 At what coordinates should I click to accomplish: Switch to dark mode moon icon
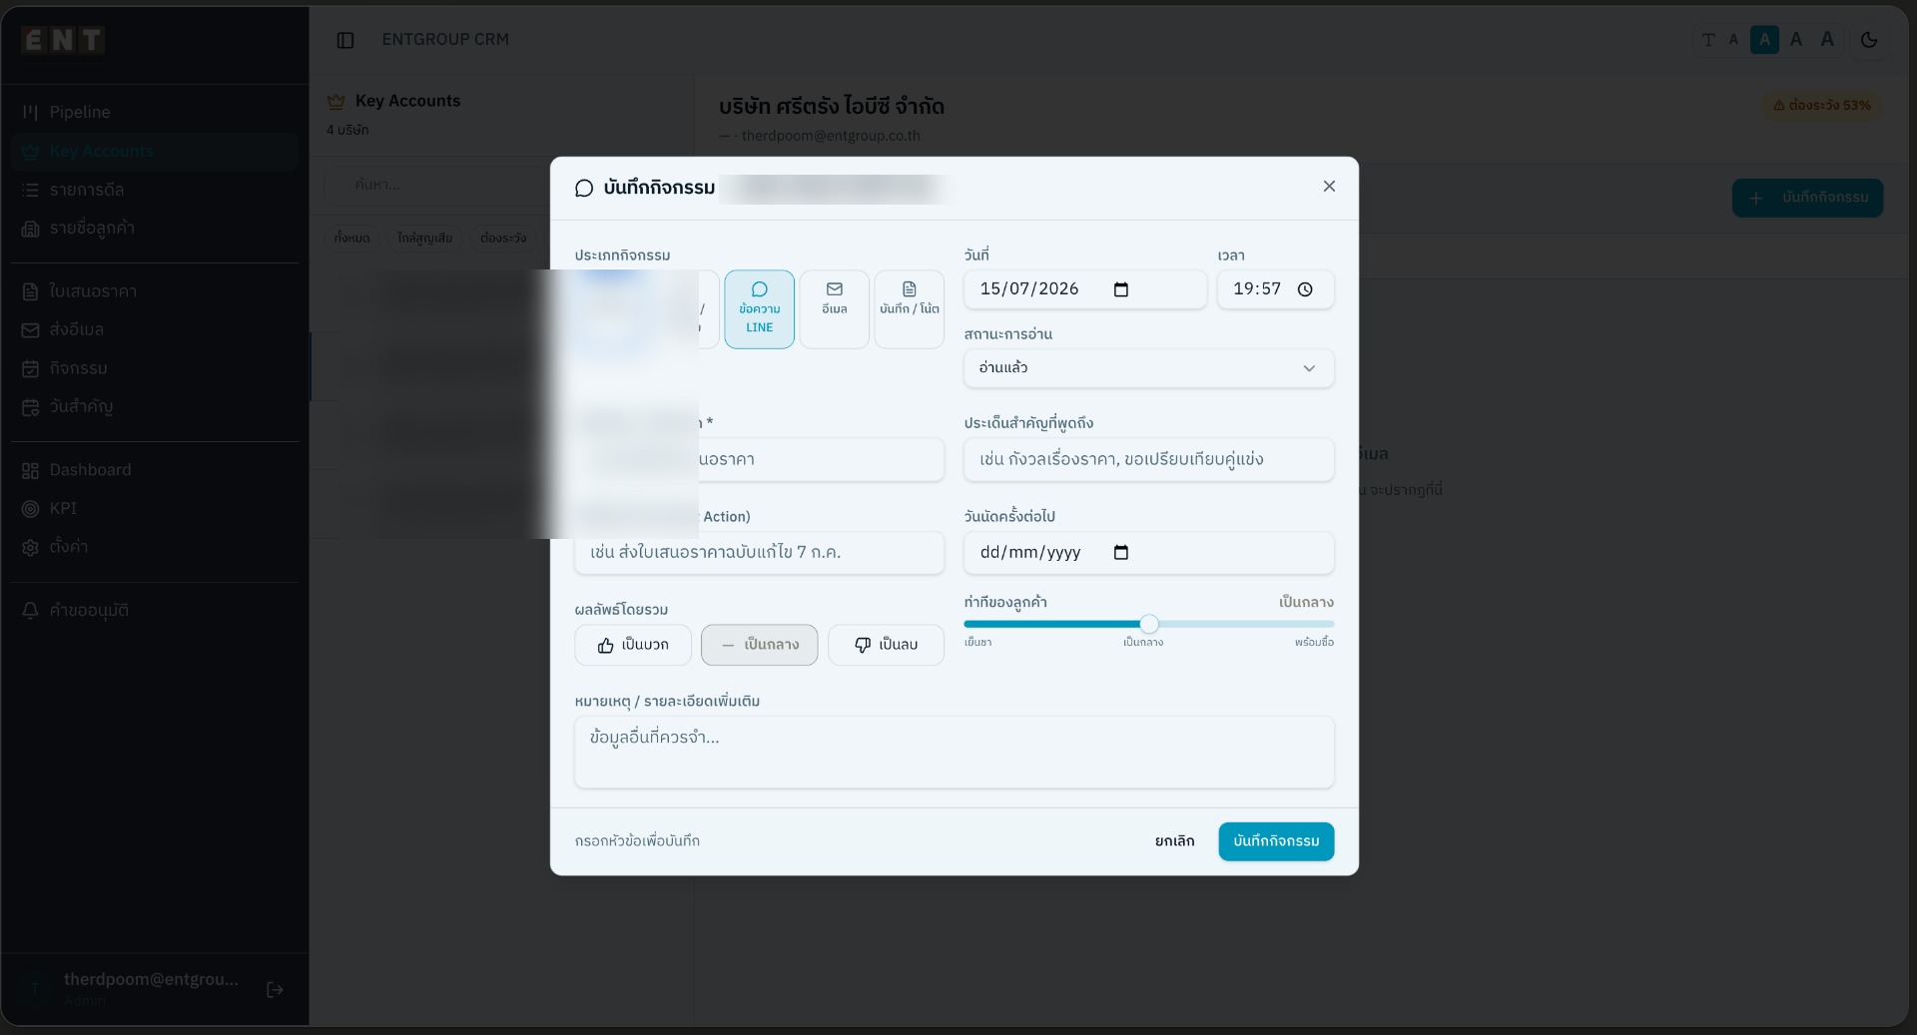(1869, 40)
